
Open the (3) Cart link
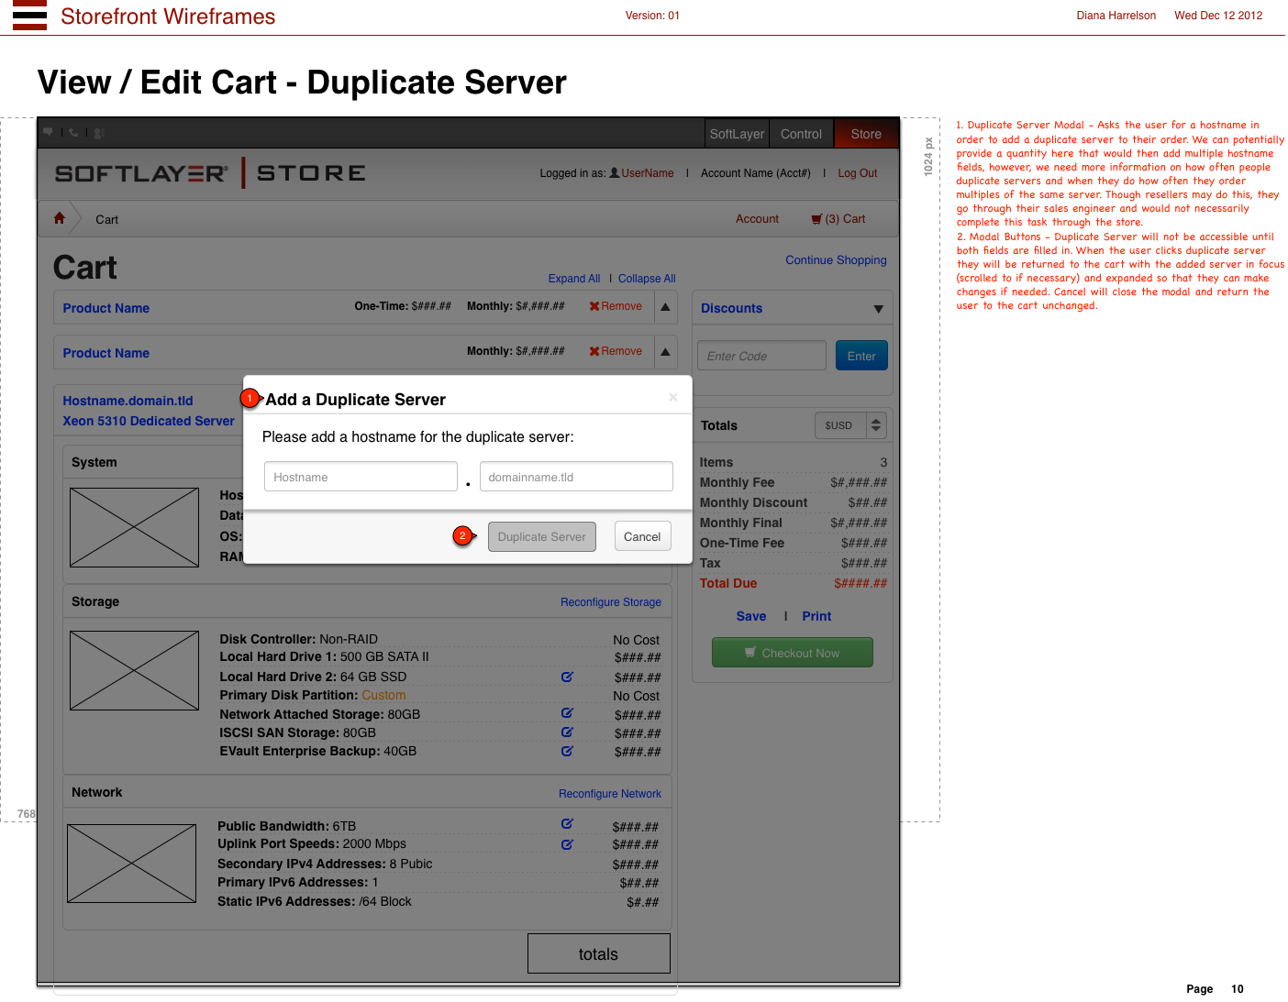(845, 219)
